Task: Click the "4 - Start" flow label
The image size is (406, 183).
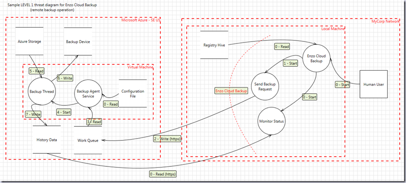Action: pos(64,112)
